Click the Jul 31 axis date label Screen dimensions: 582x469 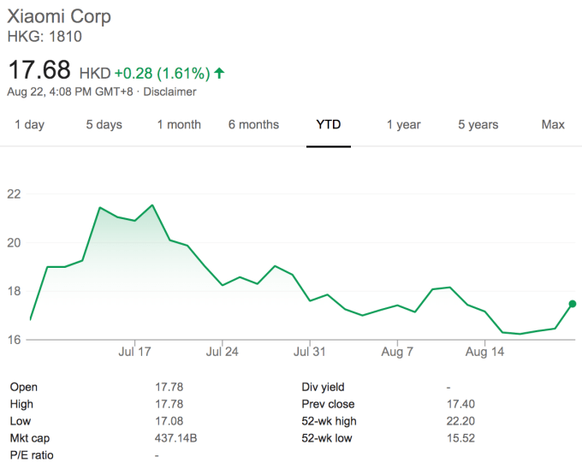coord(311,351)
